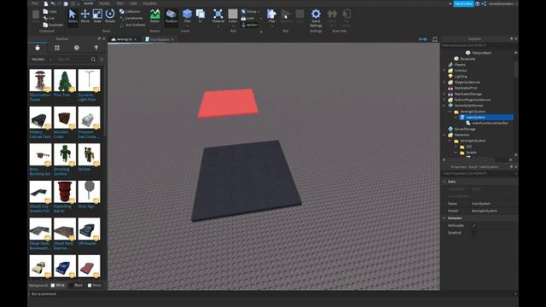This screenshot has width=546, height=307.
Task: Expand the ReplicatedStorage tree node
Action: coord(444,94)
